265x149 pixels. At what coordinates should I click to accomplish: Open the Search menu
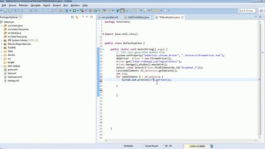click(x=47, y=5)
